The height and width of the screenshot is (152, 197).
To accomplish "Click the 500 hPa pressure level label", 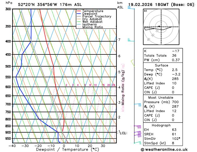I will tap(9, 66).
